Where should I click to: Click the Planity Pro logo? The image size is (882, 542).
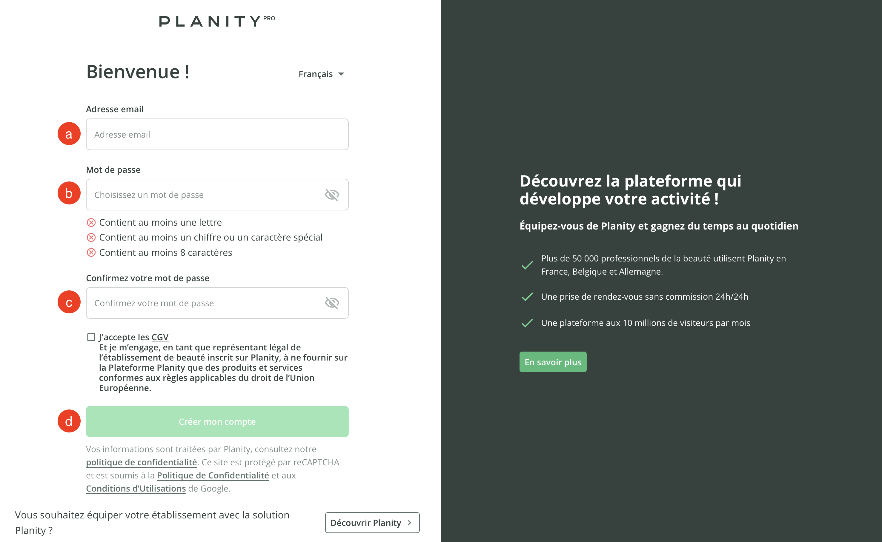click(x=216, y=21)
